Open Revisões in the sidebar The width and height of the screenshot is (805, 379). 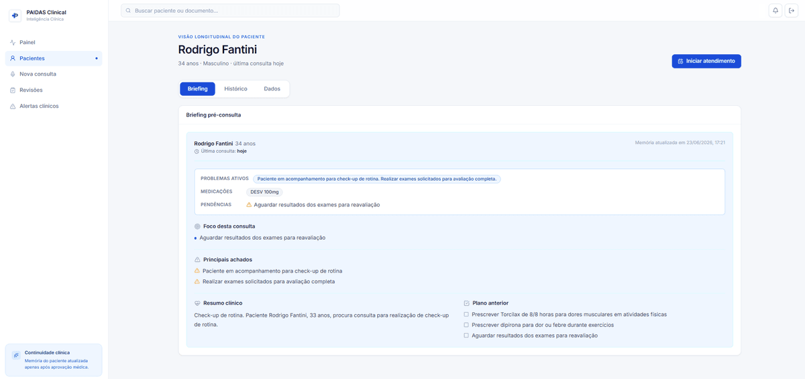[x=54, y=90]
